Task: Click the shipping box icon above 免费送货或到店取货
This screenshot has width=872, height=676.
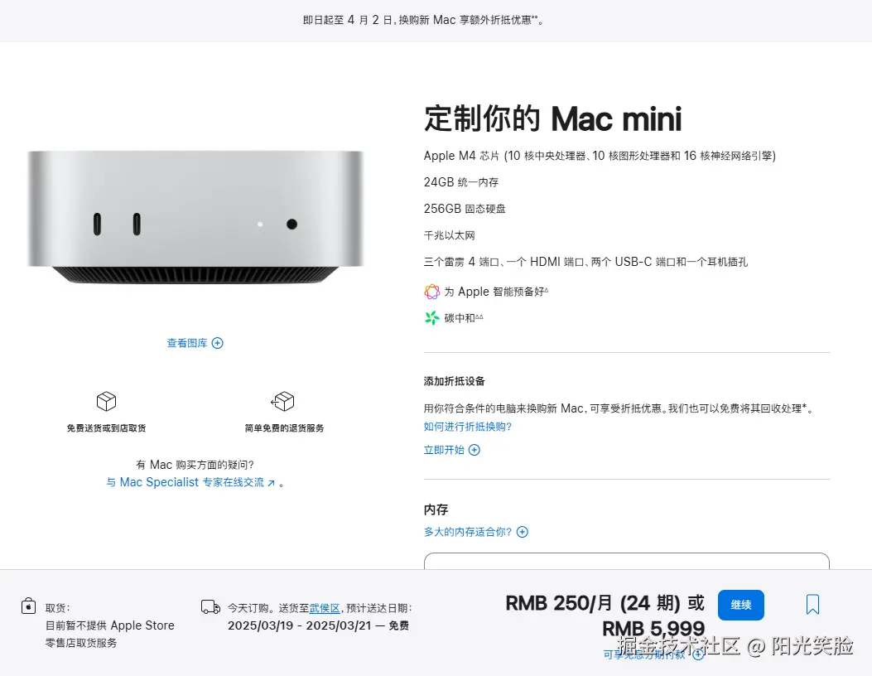Action: point(107,400)
